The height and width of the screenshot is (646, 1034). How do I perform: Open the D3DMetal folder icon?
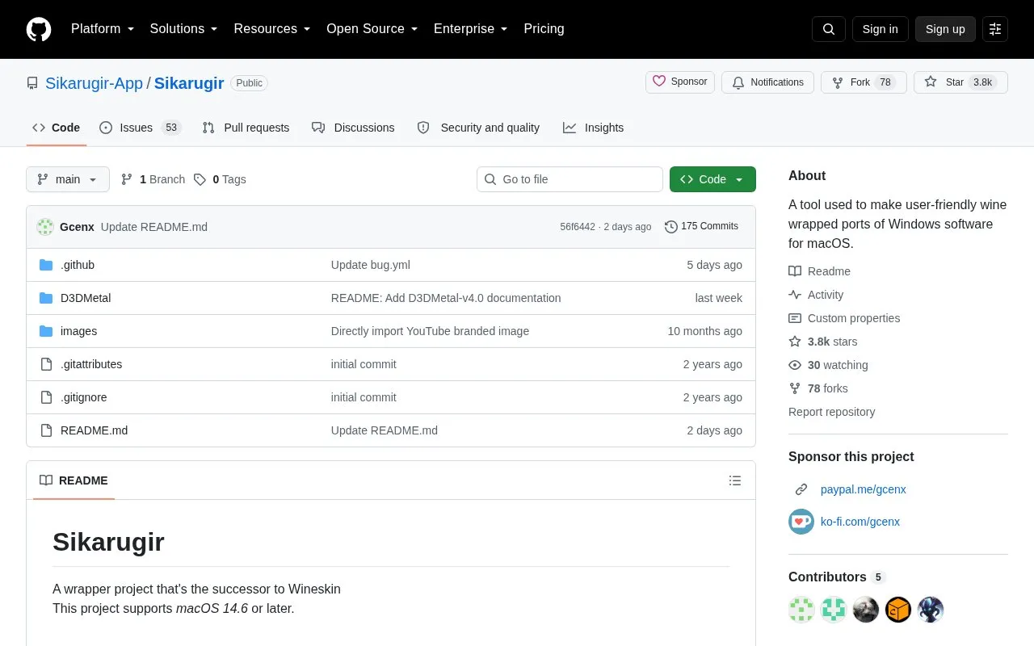[x=46, y=298]
